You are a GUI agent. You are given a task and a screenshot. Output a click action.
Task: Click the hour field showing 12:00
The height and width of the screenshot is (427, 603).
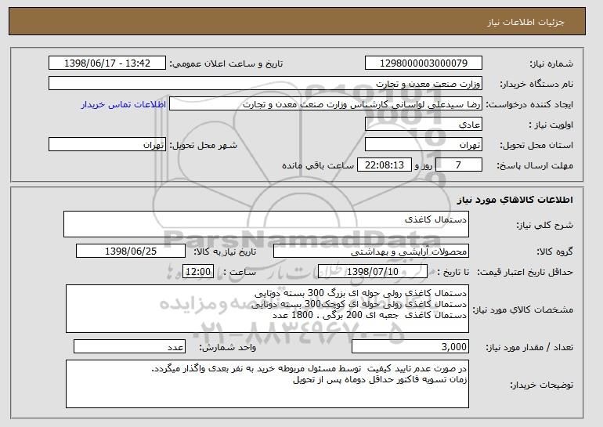tap(198, 272)
